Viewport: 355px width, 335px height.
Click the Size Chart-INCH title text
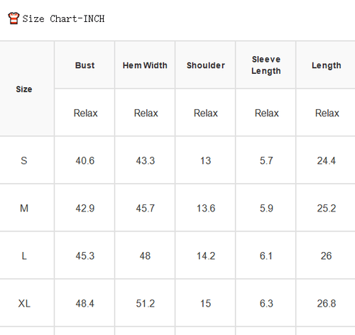(x=63, y=18)
